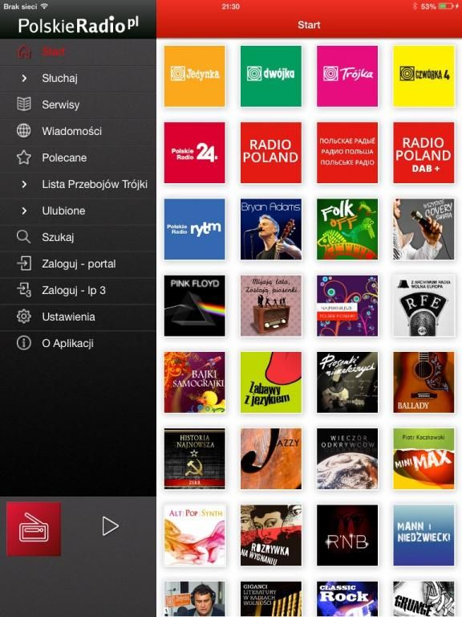Open the Ballady guitar tile
The image size is (462, 617).
click(423, 382)
